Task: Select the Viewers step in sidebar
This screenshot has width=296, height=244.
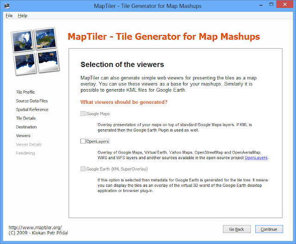Action: (23, 136)
